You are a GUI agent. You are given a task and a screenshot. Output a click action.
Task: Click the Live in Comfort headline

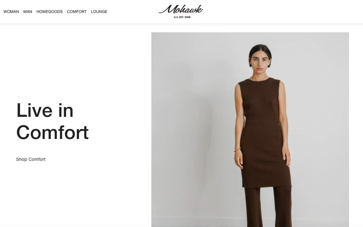pos(53,121)
